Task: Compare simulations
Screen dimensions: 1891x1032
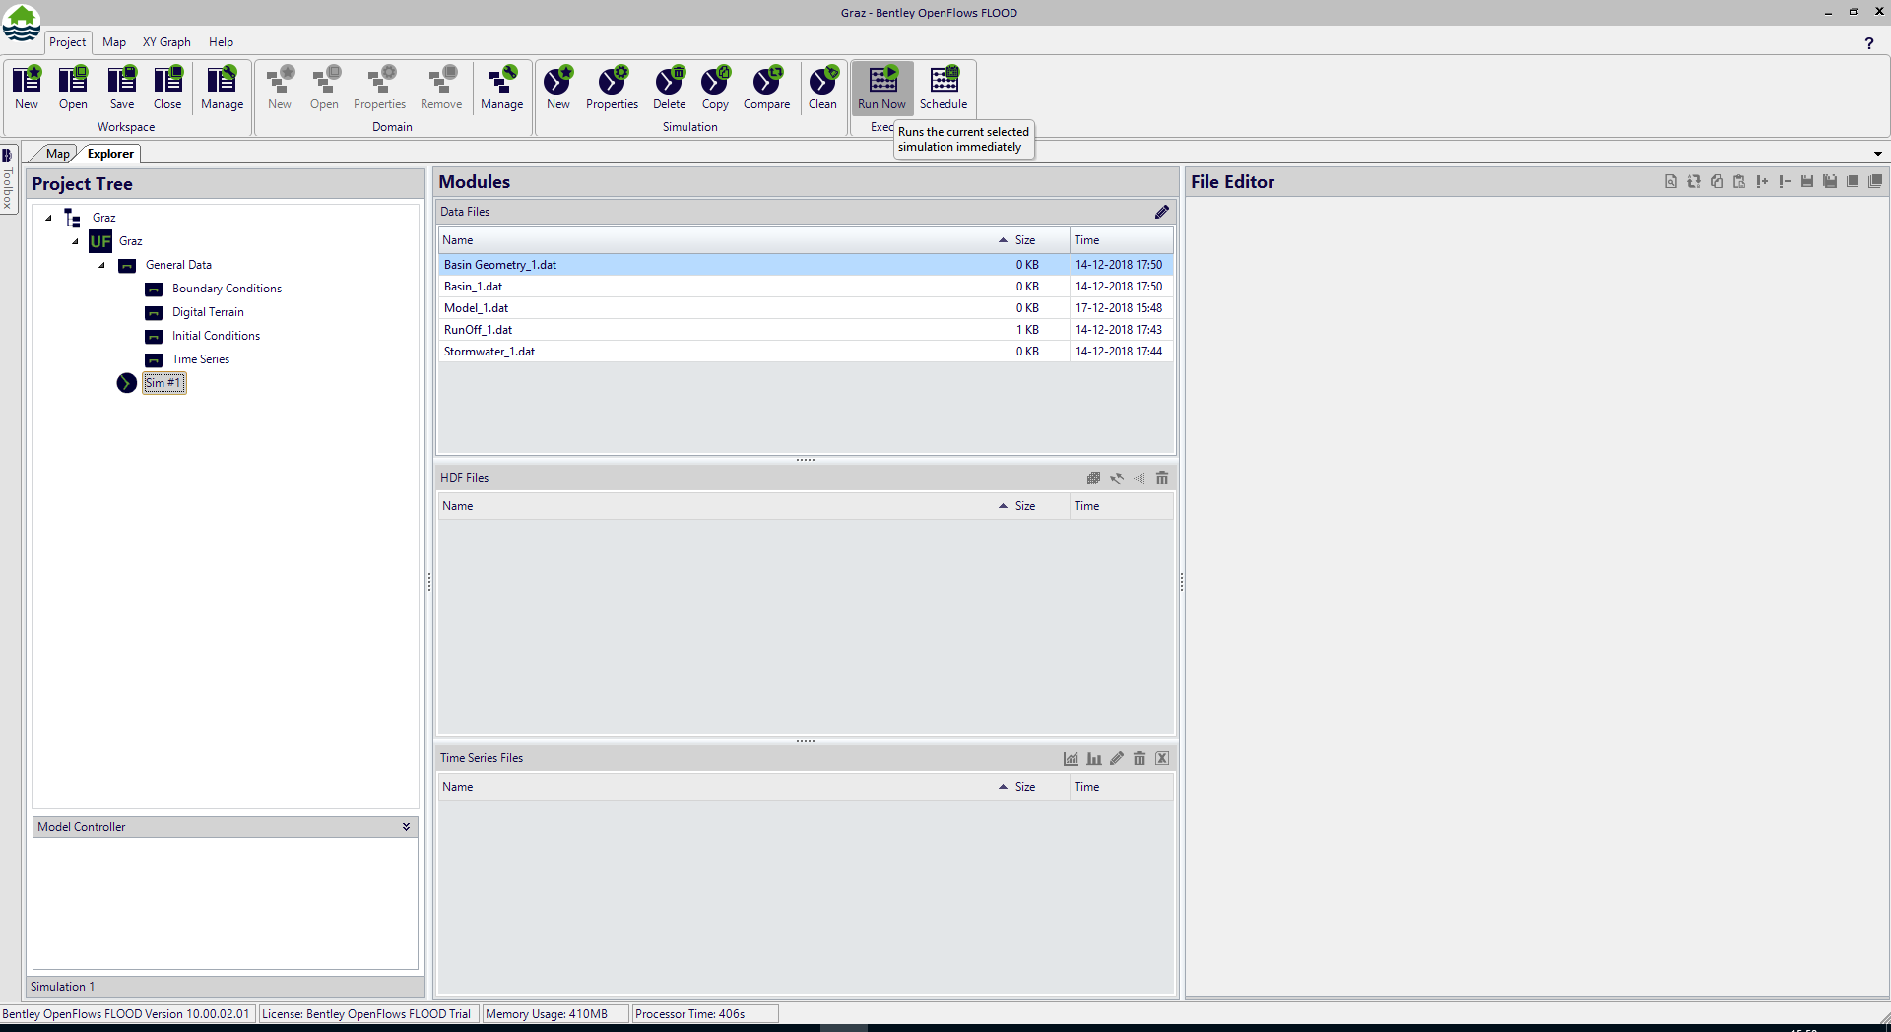Action: 766,88
